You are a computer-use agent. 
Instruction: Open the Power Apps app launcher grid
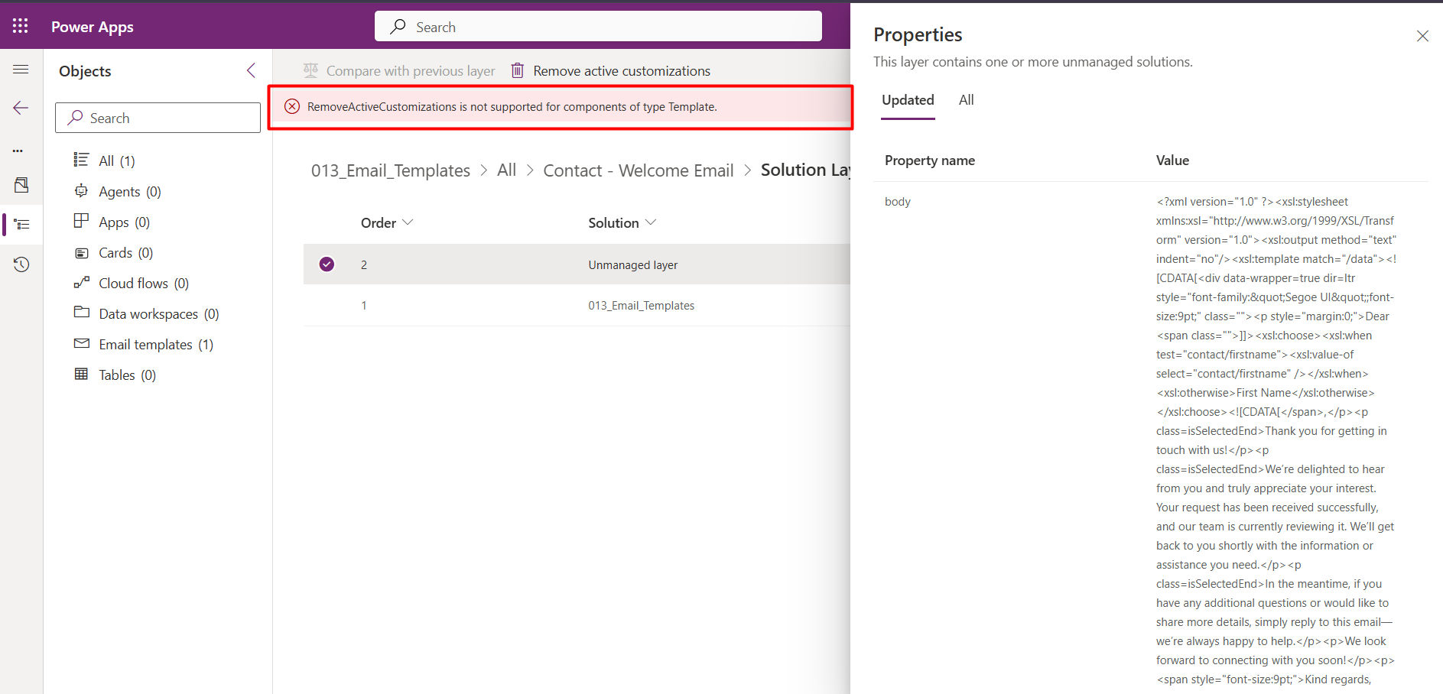21,26
